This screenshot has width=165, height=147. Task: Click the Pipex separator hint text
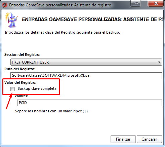52,111
